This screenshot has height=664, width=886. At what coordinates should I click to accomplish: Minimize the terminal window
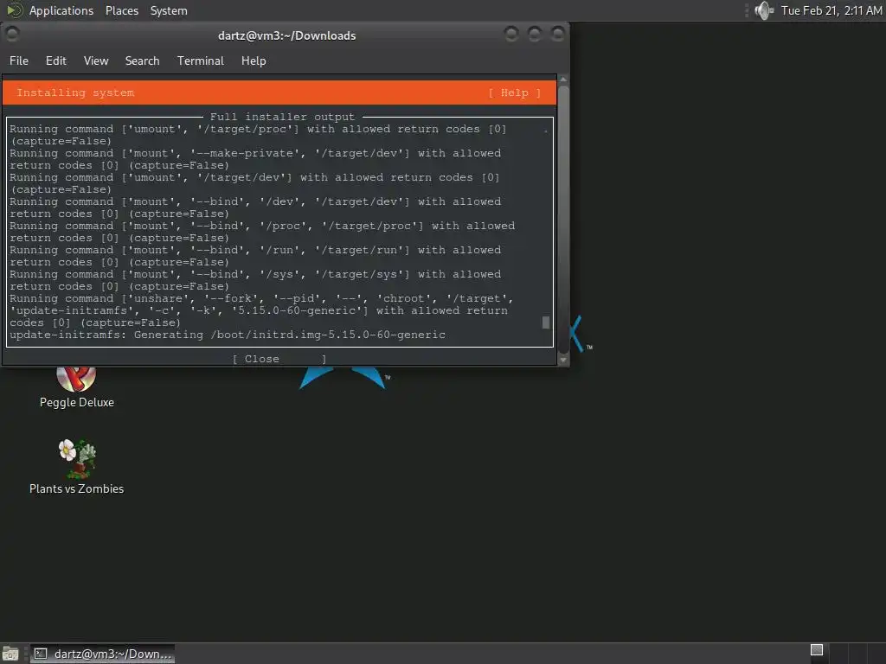click(x=511, y=35)
